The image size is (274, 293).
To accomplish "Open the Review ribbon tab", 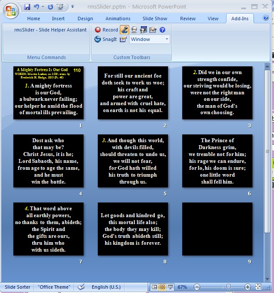I will coord(188,19).
